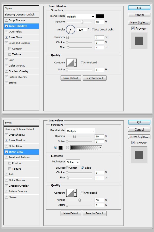Uncheck Inner Glow checkbox in Inner Shadow dialog
The width and height of the screenshot is (154, 232).
pos(6,37)
